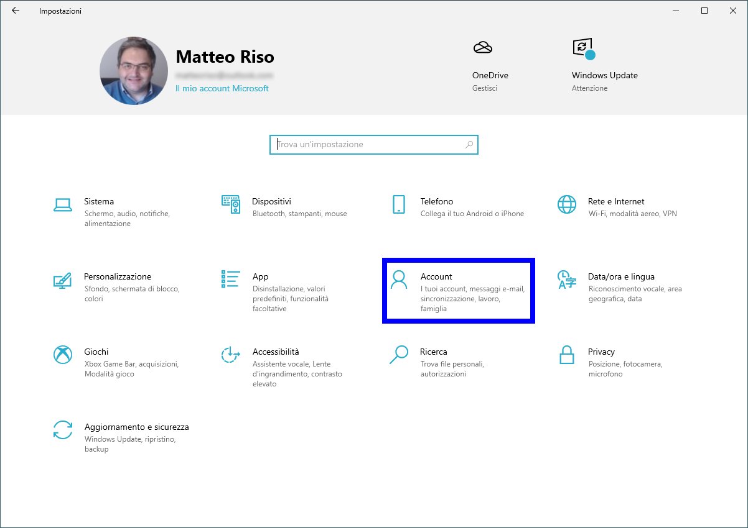The image size is (748, 528).
Task: Select the Ricerca category title
Action: point(434,352)
